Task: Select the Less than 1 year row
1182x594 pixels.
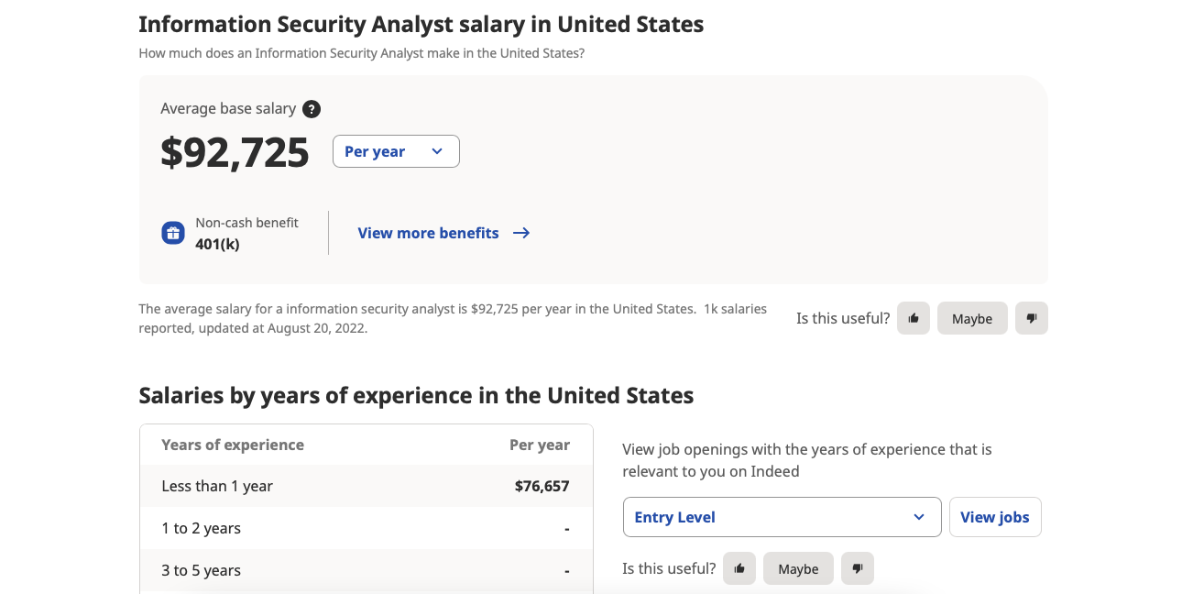Action: click(366, 486)
